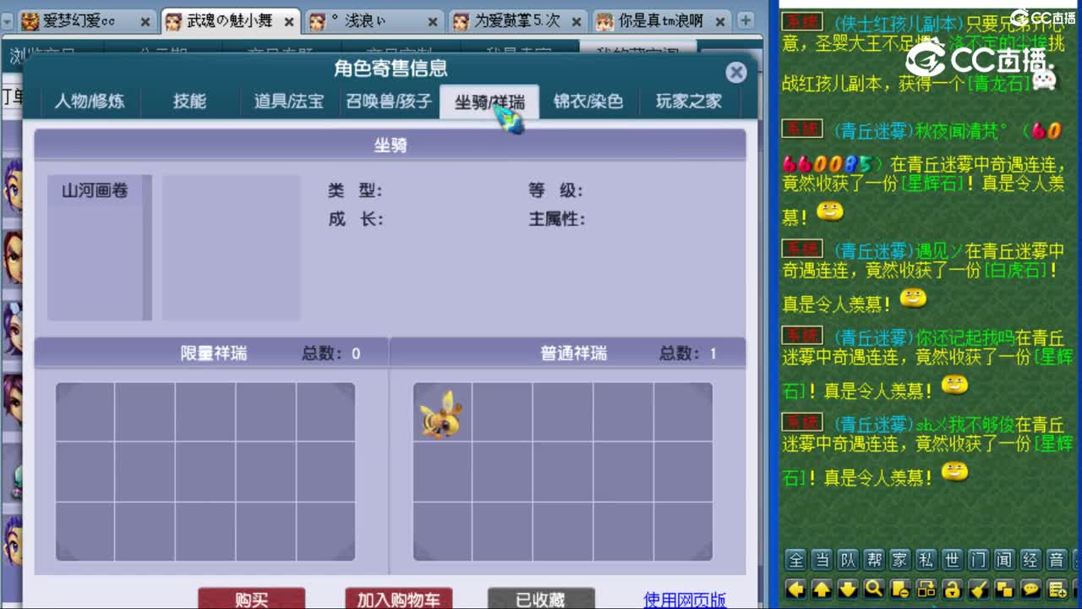This screenshot has width=1082, height=609.
Task: Close the 角色寄售信息 dialog
Action: coord(736,72)
